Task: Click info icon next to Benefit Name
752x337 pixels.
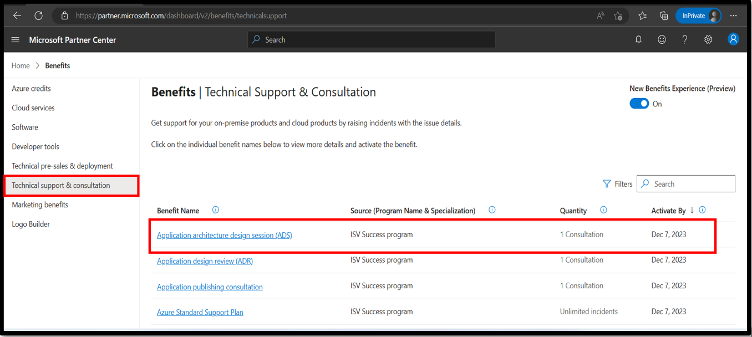Action: click(216, 210)
